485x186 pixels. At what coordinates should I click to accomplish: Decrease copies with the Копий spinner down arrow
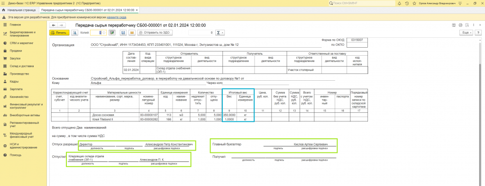click(104, 34)
